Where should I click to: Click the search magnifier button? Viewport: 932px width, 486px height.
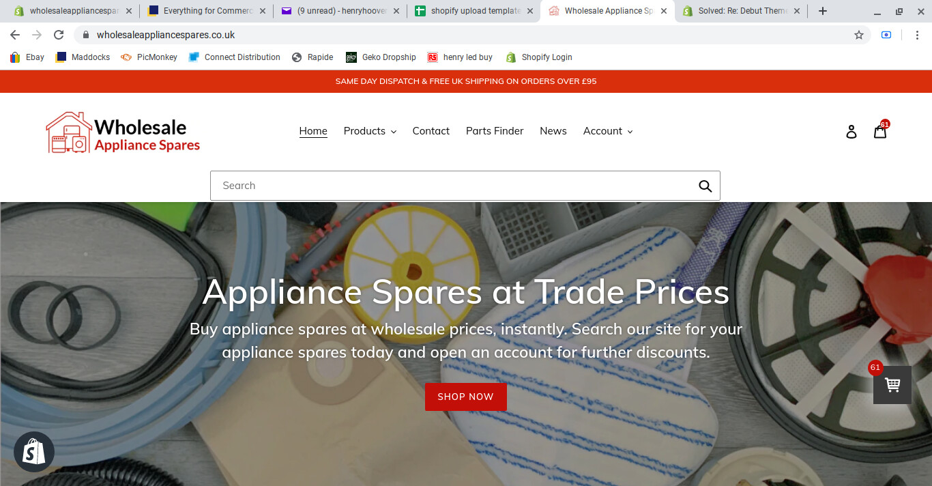[705, 186]
